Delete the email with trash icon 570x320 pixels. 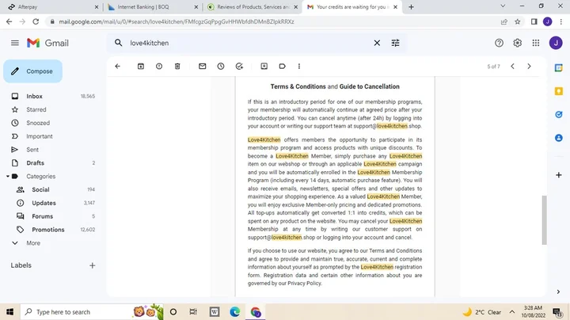(x=177, y=67)
